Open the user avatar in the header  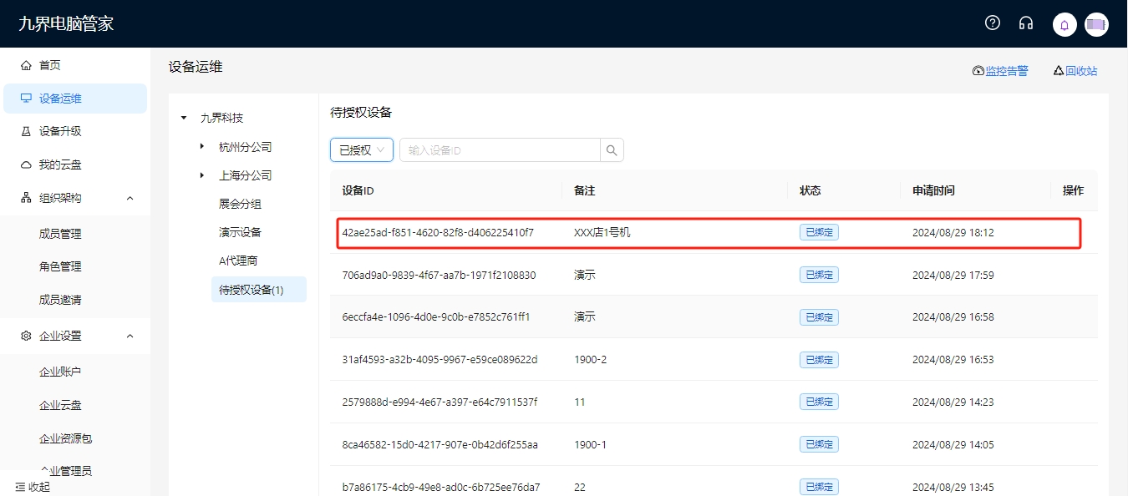tap(1096, 24)
